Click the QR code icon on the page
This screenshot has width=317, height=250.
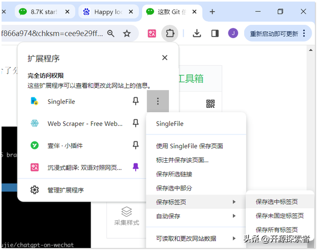210,104
